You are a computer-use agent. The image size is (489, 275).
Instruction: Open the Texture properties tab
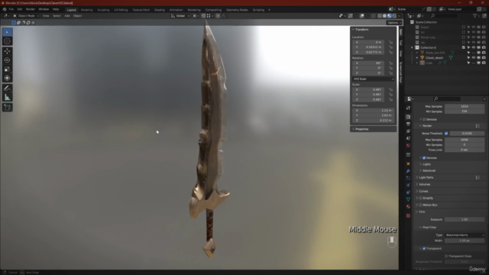point(408,215)
